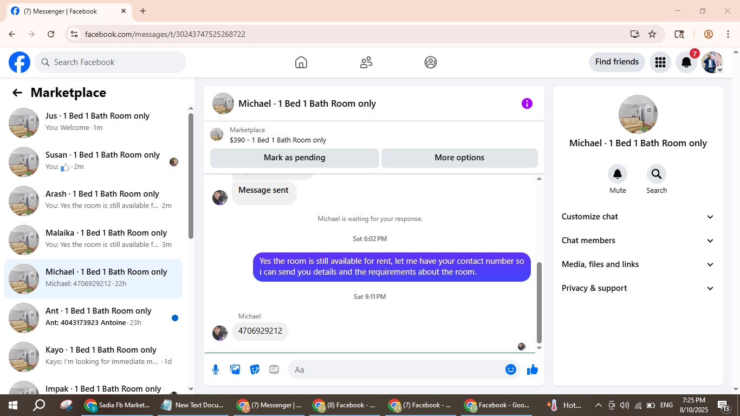This screenshot has height=416, width=740.
Task: Expand Privacy & support section
Action: pyautogui.click(x=638, y=288)
